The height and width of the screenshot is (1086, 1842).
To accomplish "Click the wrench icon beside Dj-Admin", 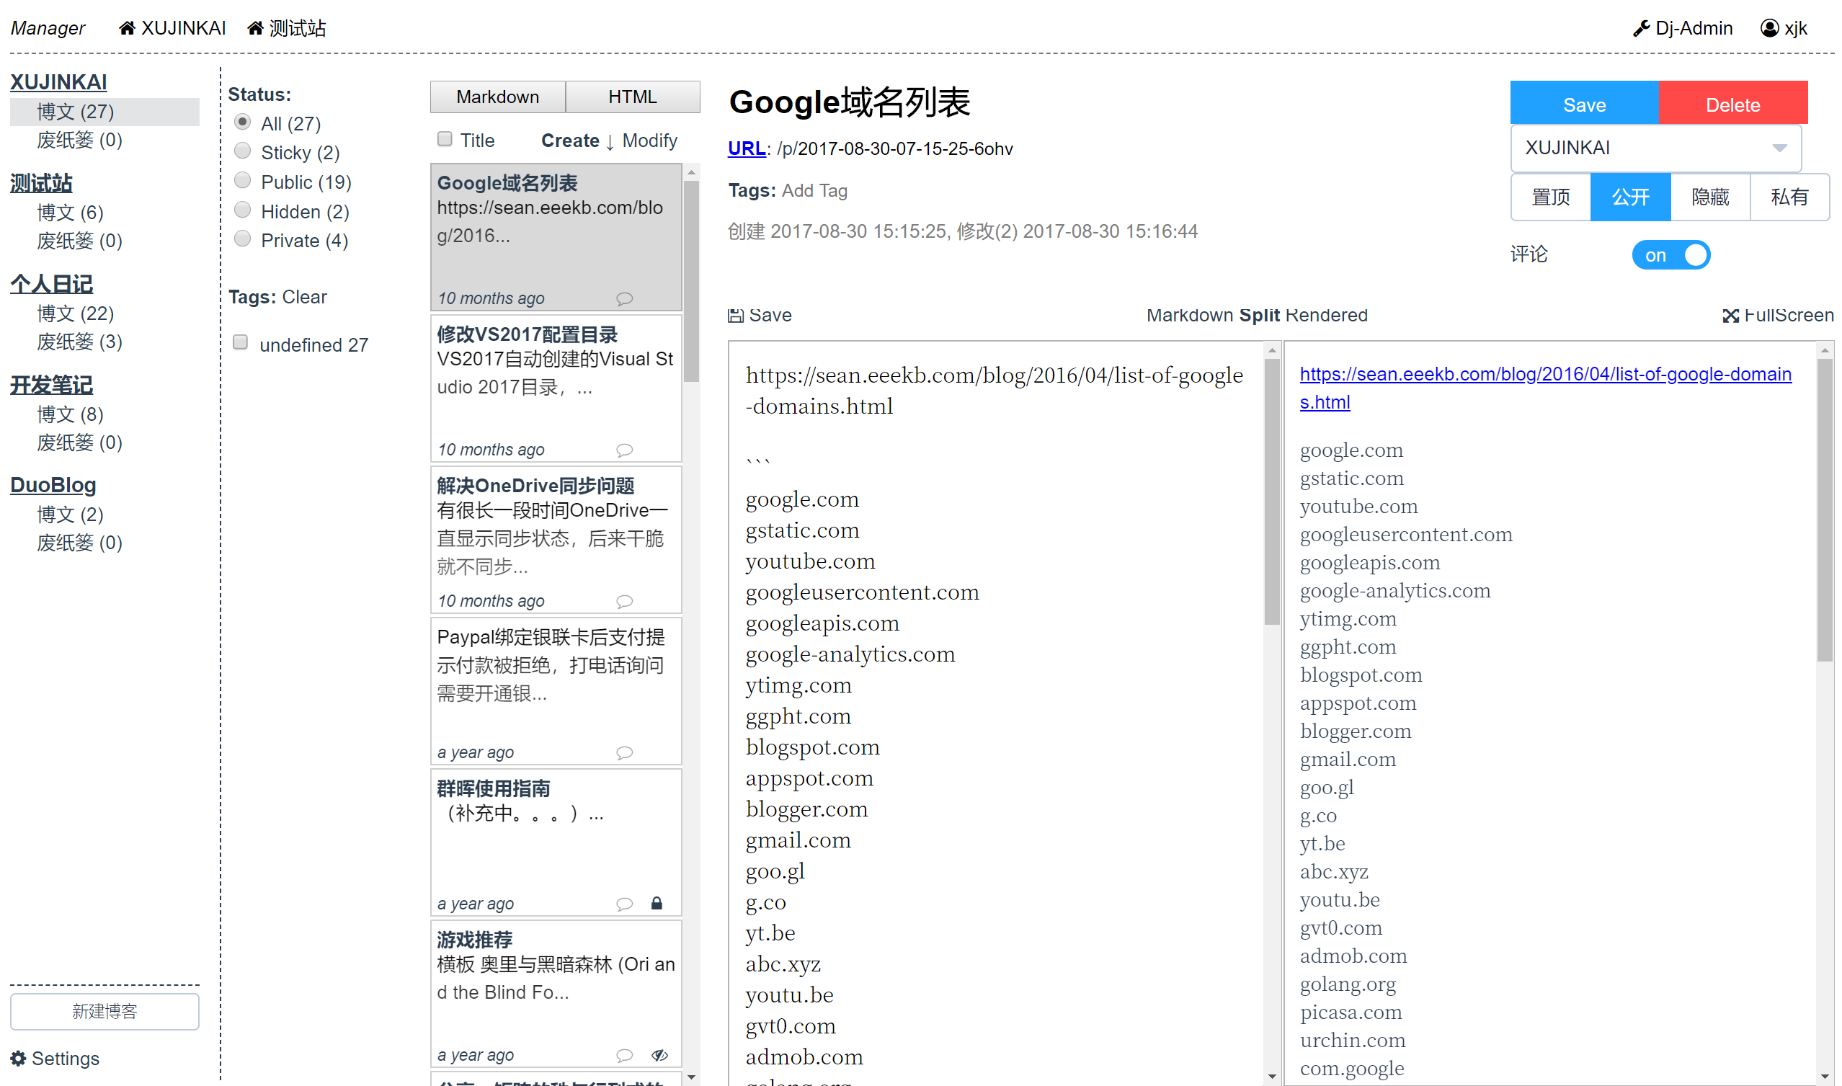I will [x=1640, y=29].
